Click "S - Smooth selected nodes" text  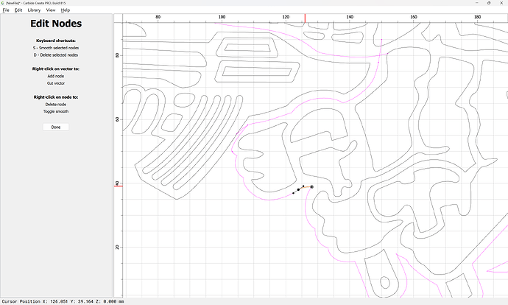(56, 48)
